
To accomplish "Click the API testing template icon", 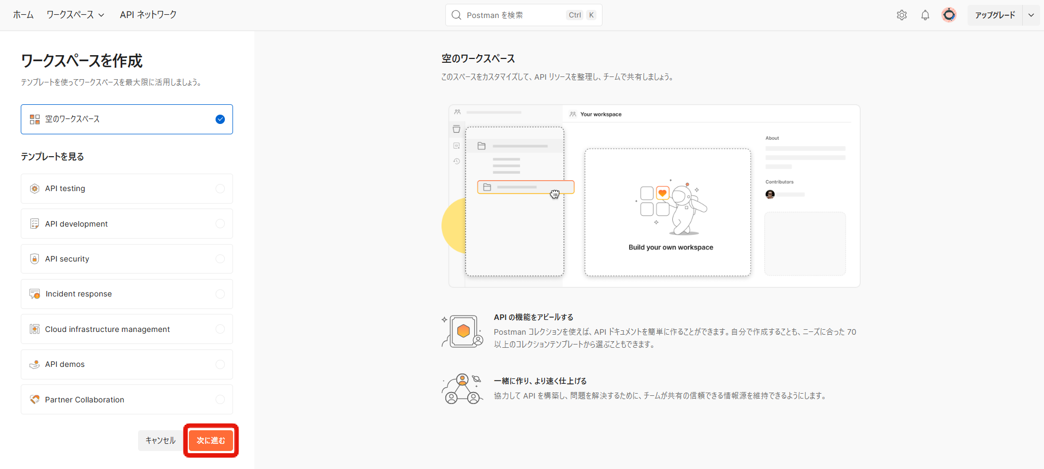I will coord(34,188).
